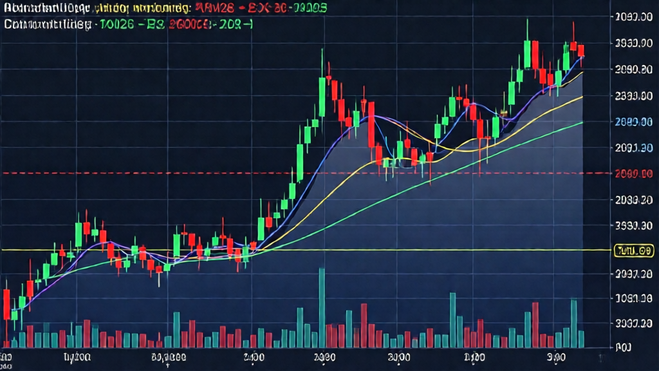Click the tall green candlestick at the mid-chart peak
This screenshot has width=659, height=371.
coord(322,97)
